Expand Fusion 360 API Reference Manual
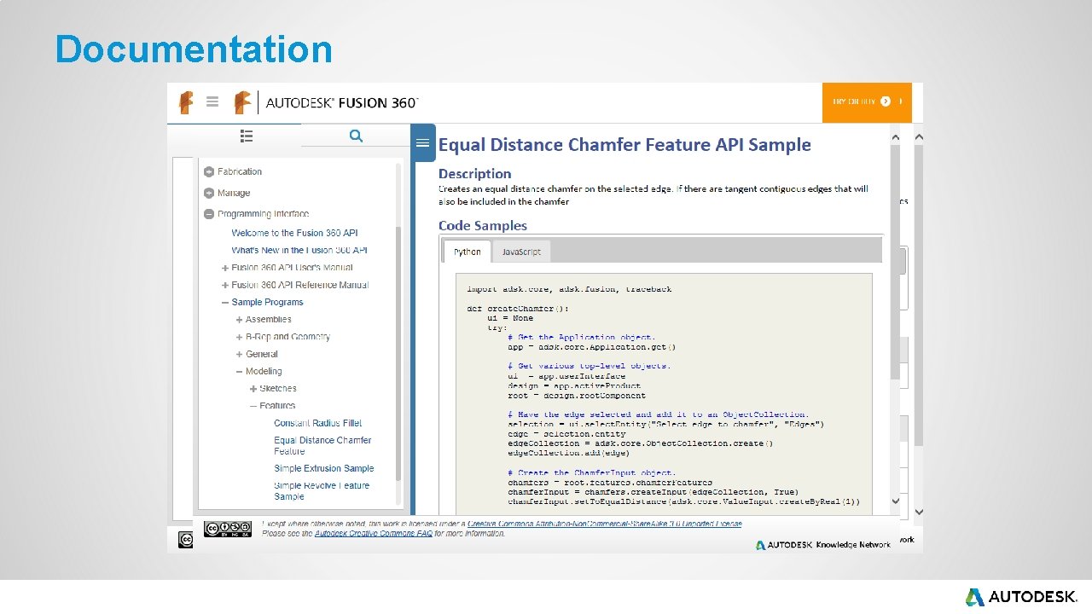1092x614 pixels. 225,285
